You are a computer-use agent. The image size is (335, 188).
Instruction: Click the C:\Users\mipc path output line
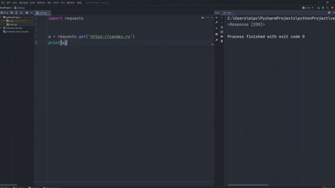281,18
